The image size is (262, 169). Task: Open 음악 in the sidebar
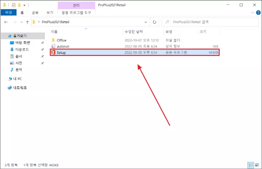[x=19, y=70]
